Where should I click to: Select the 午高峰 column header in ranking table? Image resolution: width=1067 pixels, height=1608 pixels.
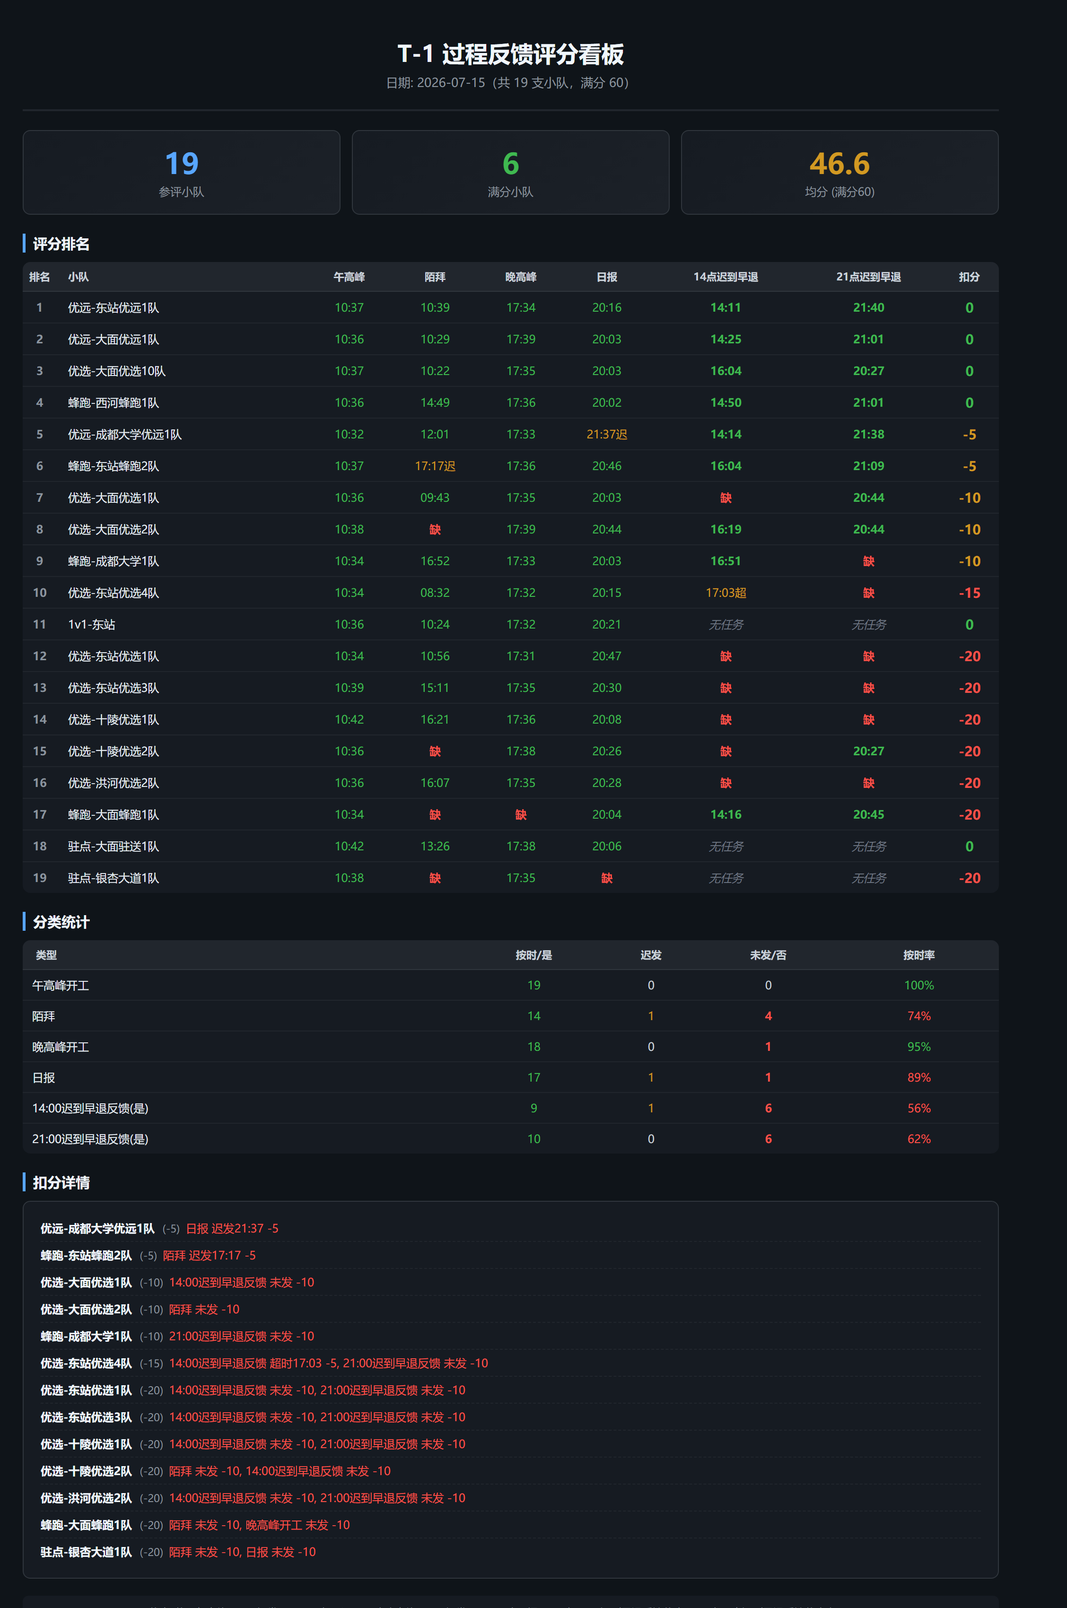[x=349, y=277]
